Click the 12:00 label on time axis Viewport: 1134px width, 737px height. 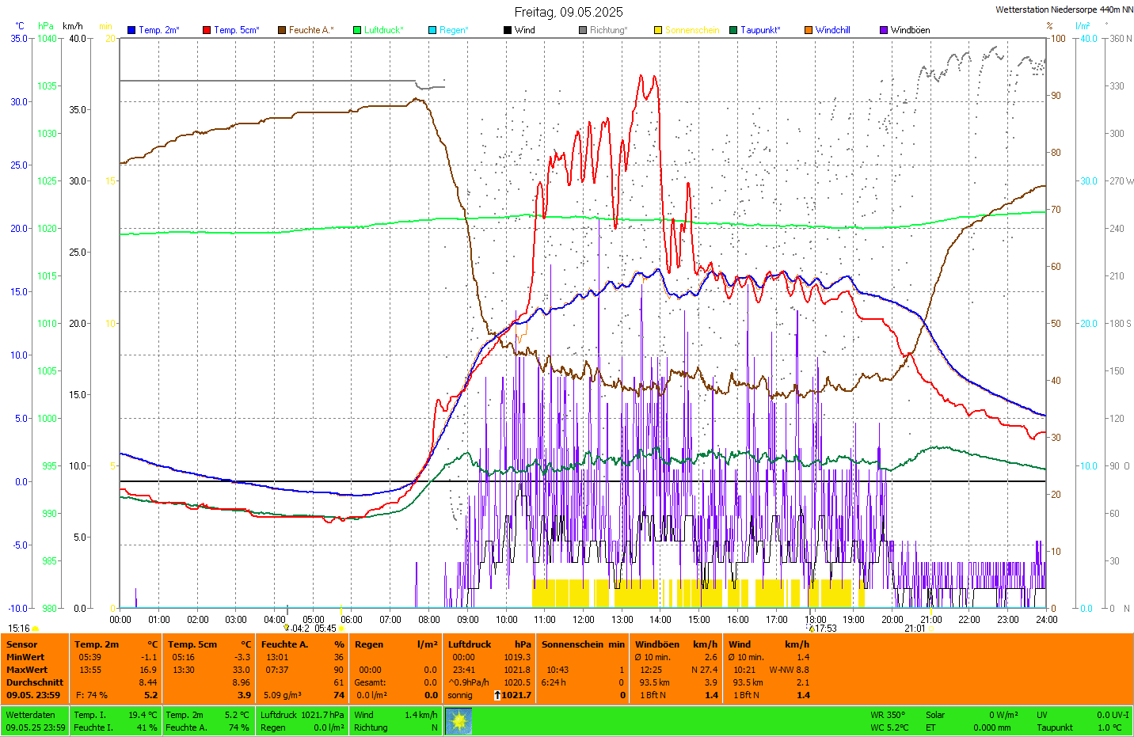point(584,620)
